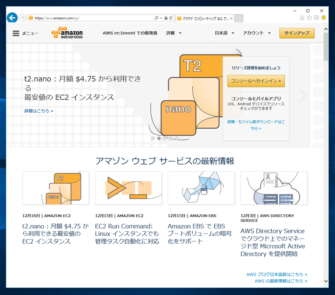335x295 pixels.
Task: Click the サインアップ button
Action: tap(297, 33)
